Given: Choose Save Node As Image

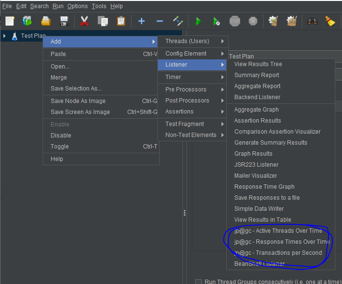Looking at the screenshot, I should tap(100, 101).
